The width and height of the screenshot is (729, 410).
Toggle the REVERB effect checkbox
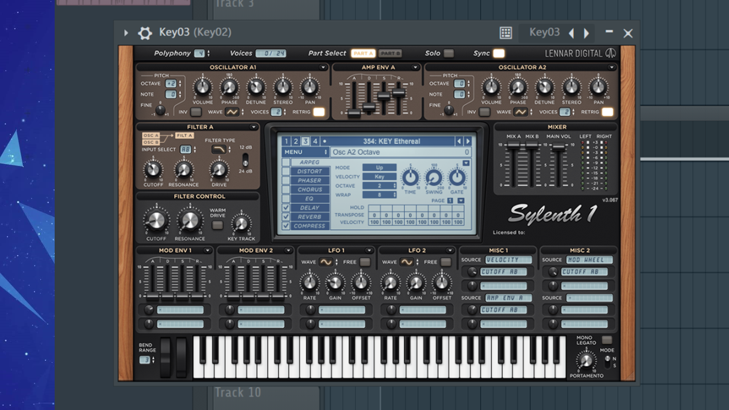click(x=286, y=216)
